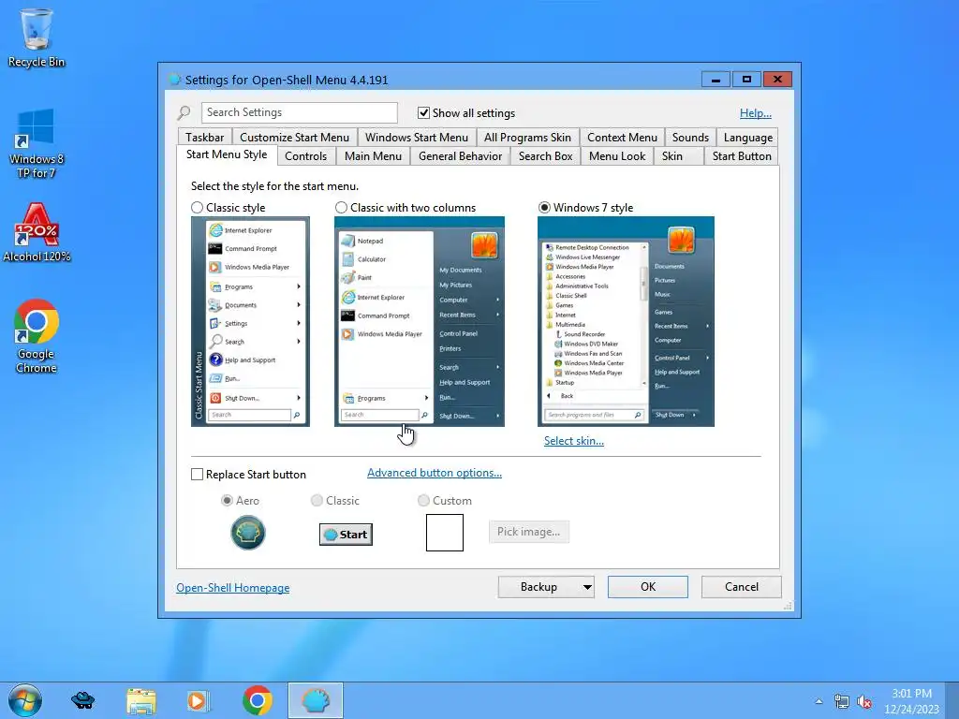The image size is (959, 719).
Task: Open the Context Menu tab
Action: tap(622, 138)
